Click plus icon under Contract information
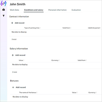Viewport: 102px width, 102px height. coord(12,23)
